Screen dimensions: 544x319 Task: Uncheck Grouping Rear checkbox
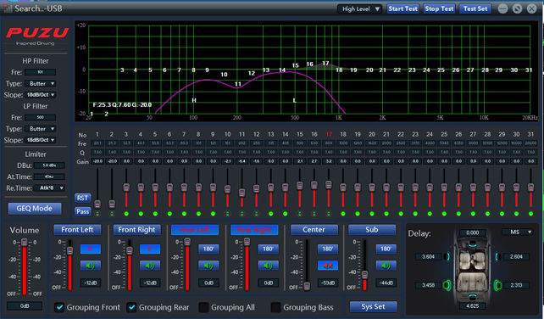(131, 307)
